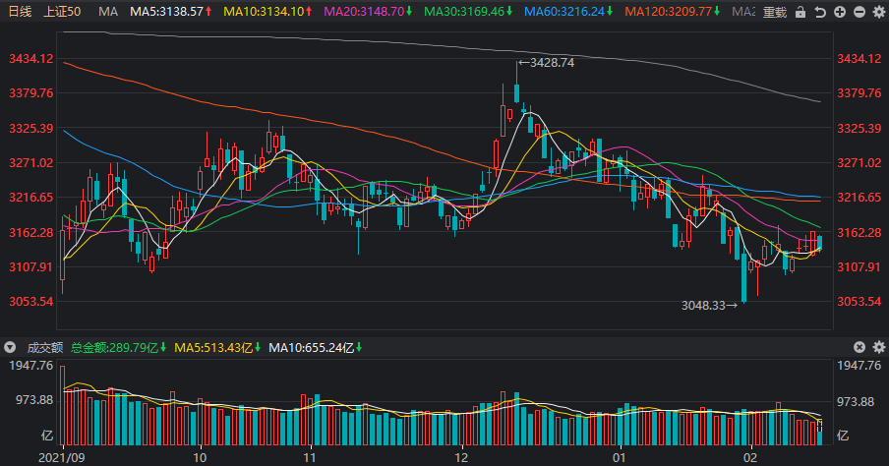This screenshot has width=889, height=466.
Task: Click the 上证50 index name
Action: tap(62, 12)
